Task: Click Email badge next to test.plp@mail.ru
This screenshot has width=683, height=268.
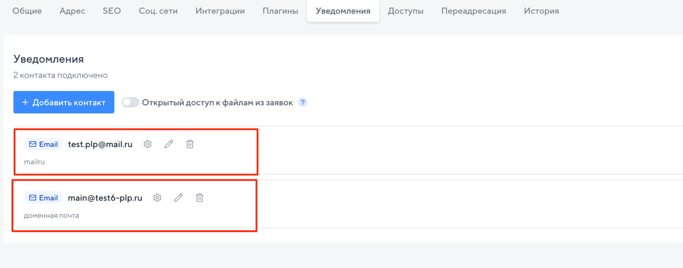Action: pos(44,144)
